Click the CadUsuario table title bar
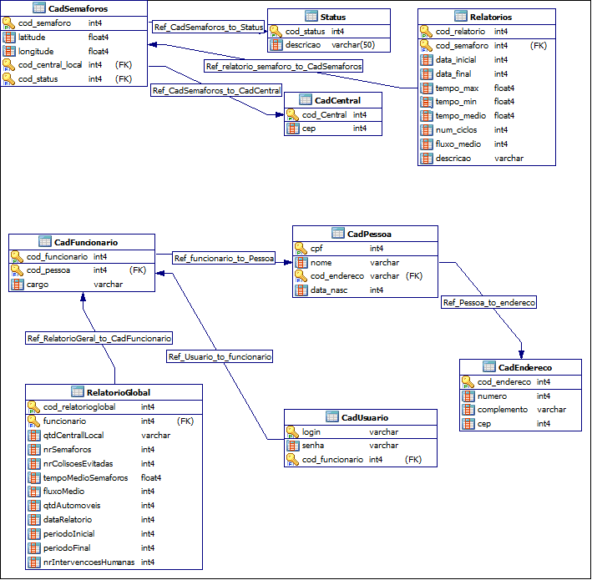592x580 pixels. [x=360, y=417]
